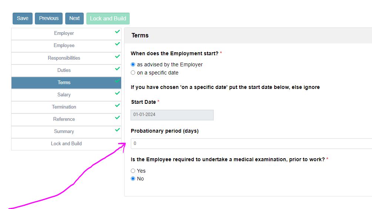Click the green checkmark beside Reference
The width and height of the screenshot is (372, 209).
pos(117,118)
